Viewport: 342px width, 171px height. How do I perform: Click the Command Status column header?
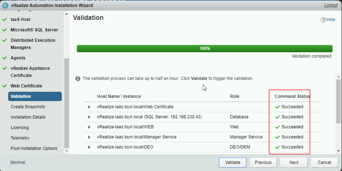tap(292, 97)
